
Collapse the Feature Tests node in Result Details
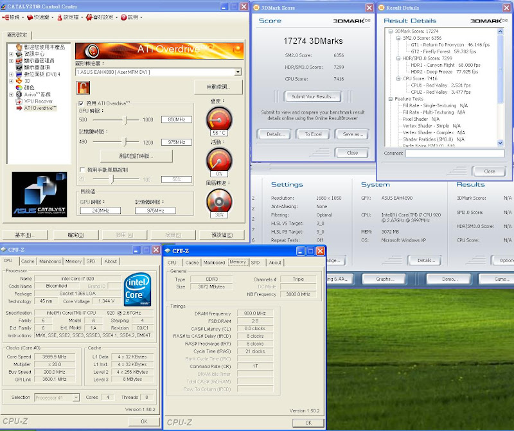pyautogui.click(x=391, y=99)
